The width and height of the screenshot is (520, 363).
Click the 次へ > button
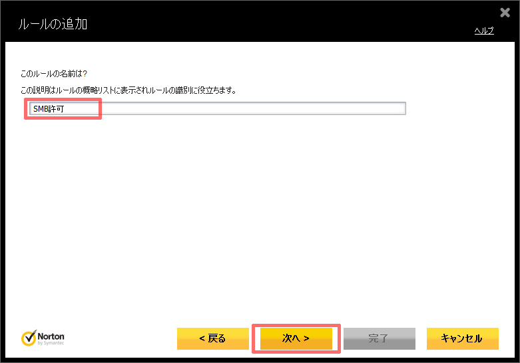click(296, 338)
